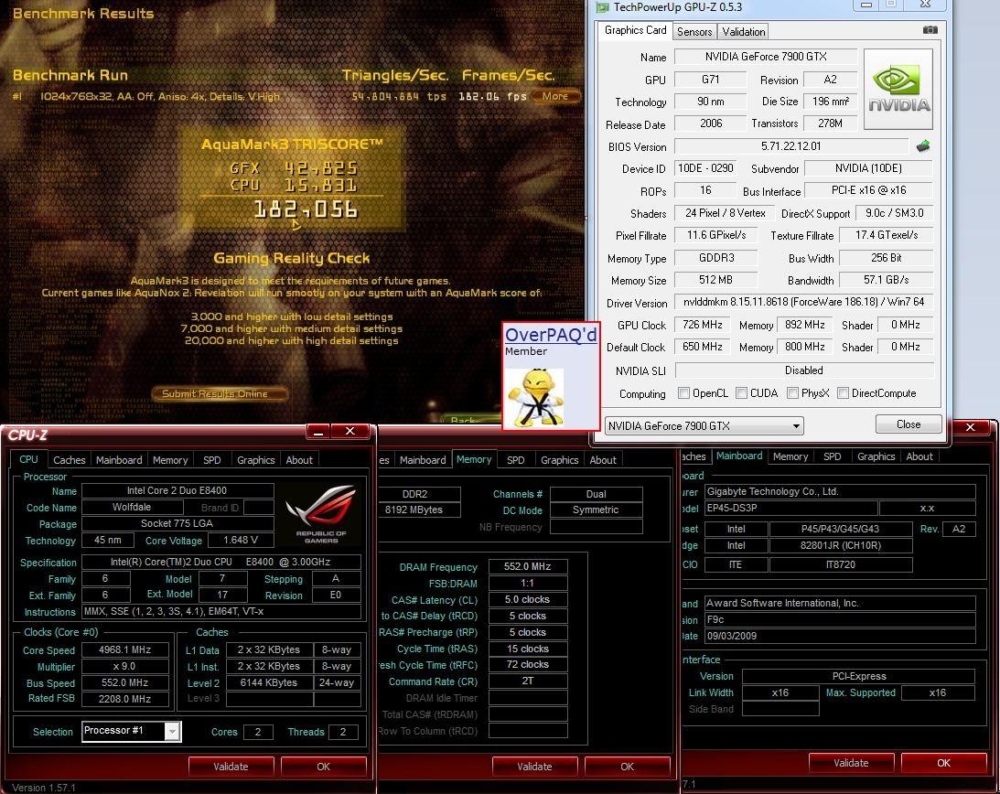Click the AquaMark3 total score 182,056

pyautogui.click(x=306, y=209)
